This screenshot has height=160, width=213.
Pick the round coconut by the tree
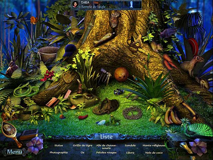tap(121, 74)
